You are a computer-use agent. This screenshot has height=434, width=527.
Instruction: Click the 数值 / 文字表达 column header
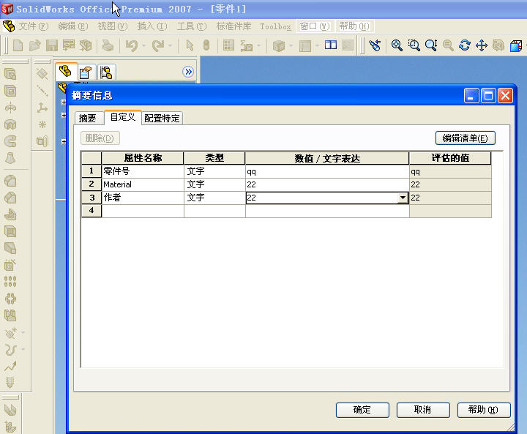(x=327, y=158)
